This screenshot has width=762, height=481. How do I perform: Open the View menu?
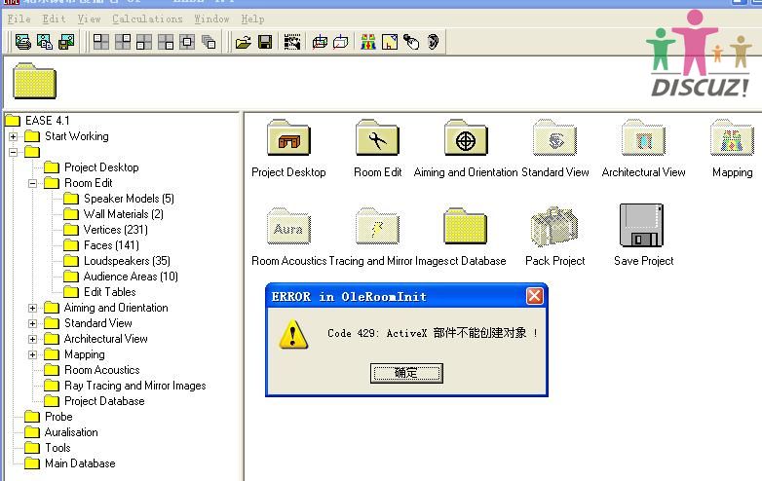tap(89, 18)
